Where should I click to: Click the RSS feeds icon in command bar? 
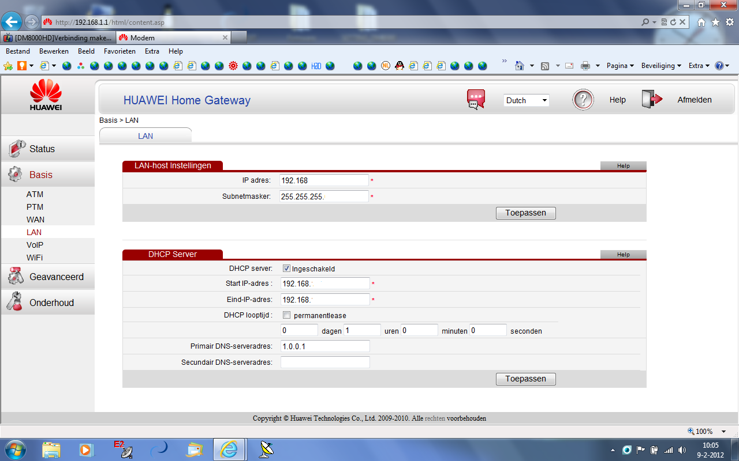pos(544,66)
